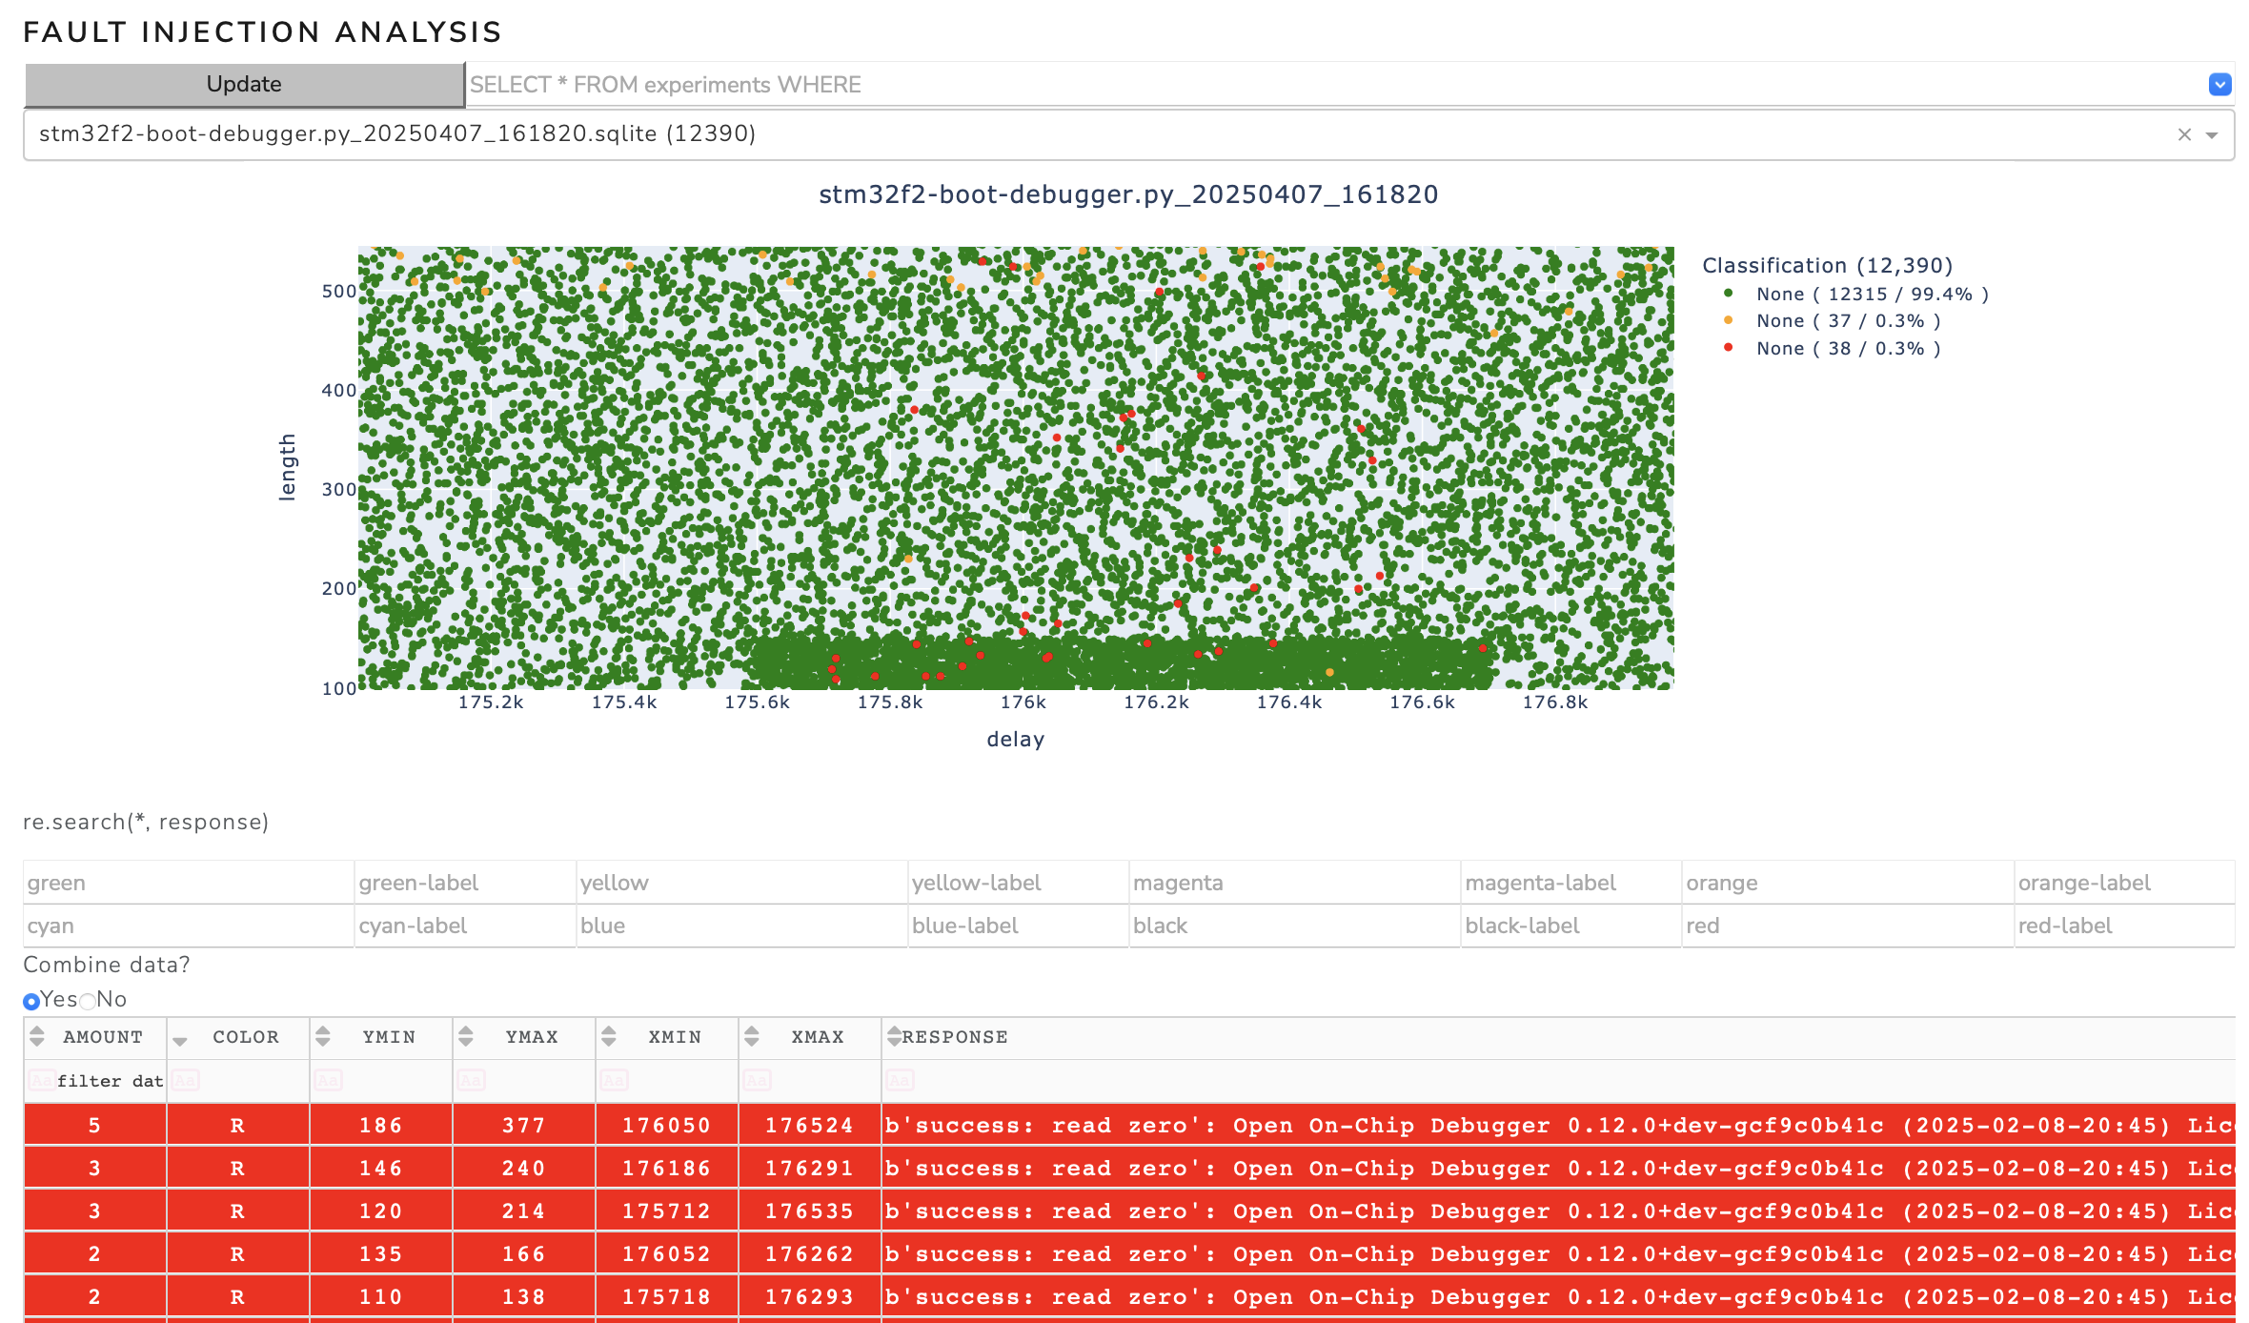Click the orange None legend marker
2249x1323 pixels.
[x=1729, y=321]
